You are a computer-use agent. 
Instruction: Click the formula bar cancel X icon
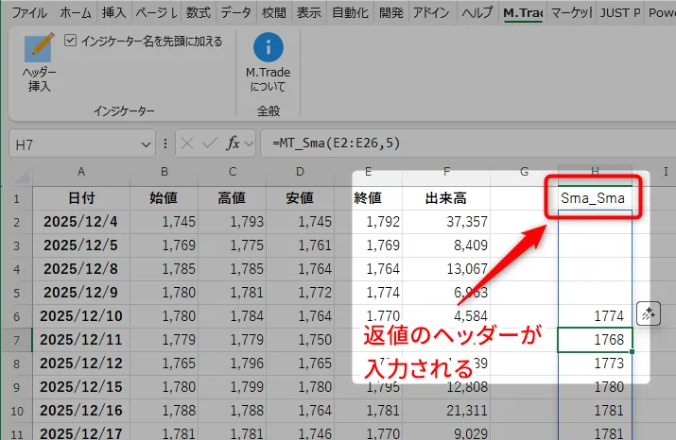187,144
